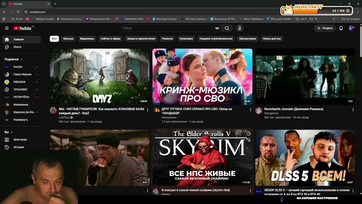Select the Экшен и приключения chip
Screen dimensions: 362x204
(141, 39)
